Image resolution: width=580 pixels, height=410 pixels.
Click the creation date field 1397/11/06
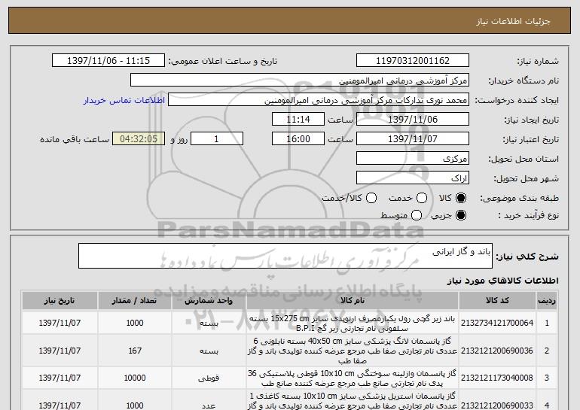(x=413, y=120)
